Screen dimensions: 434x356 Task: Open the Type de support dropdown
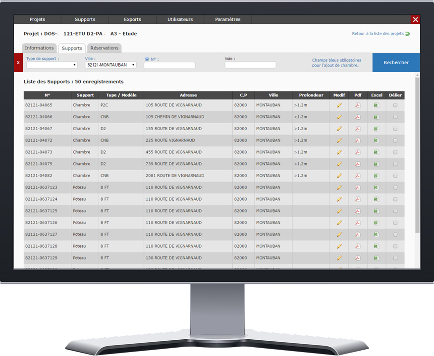tap(52, 65)
